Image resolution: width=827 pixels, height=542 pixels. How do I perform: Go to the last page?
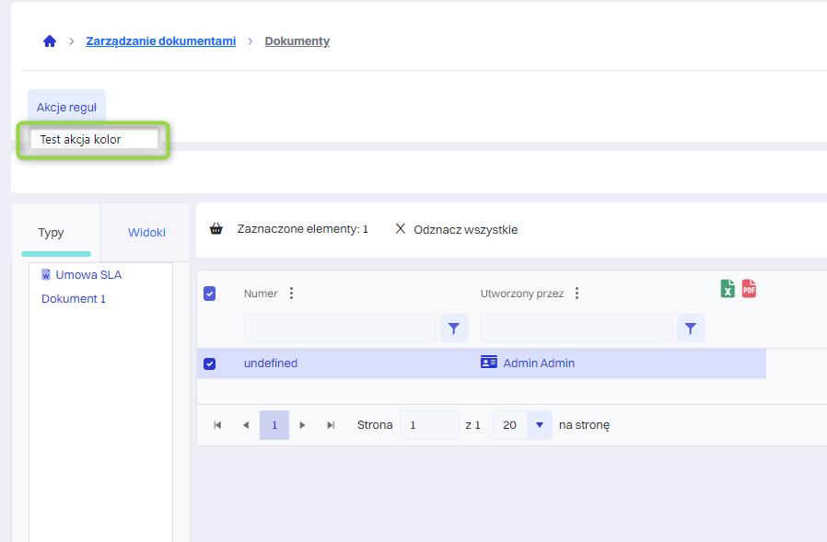[331, 425]
